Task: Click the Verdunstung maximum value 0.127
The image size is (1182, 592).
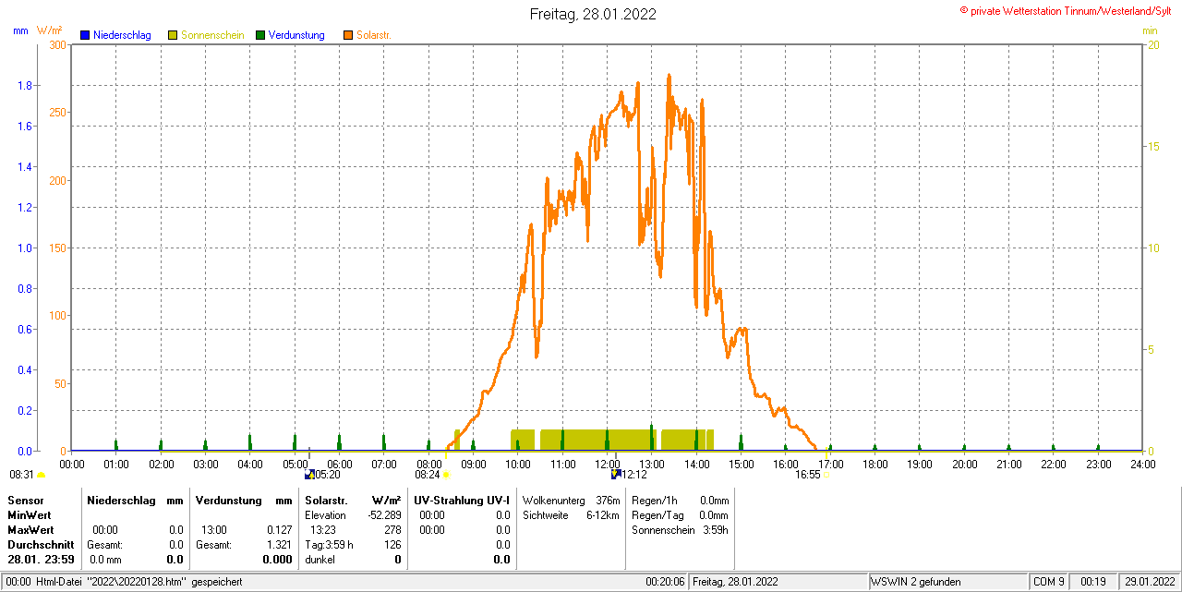Action: 280,530
